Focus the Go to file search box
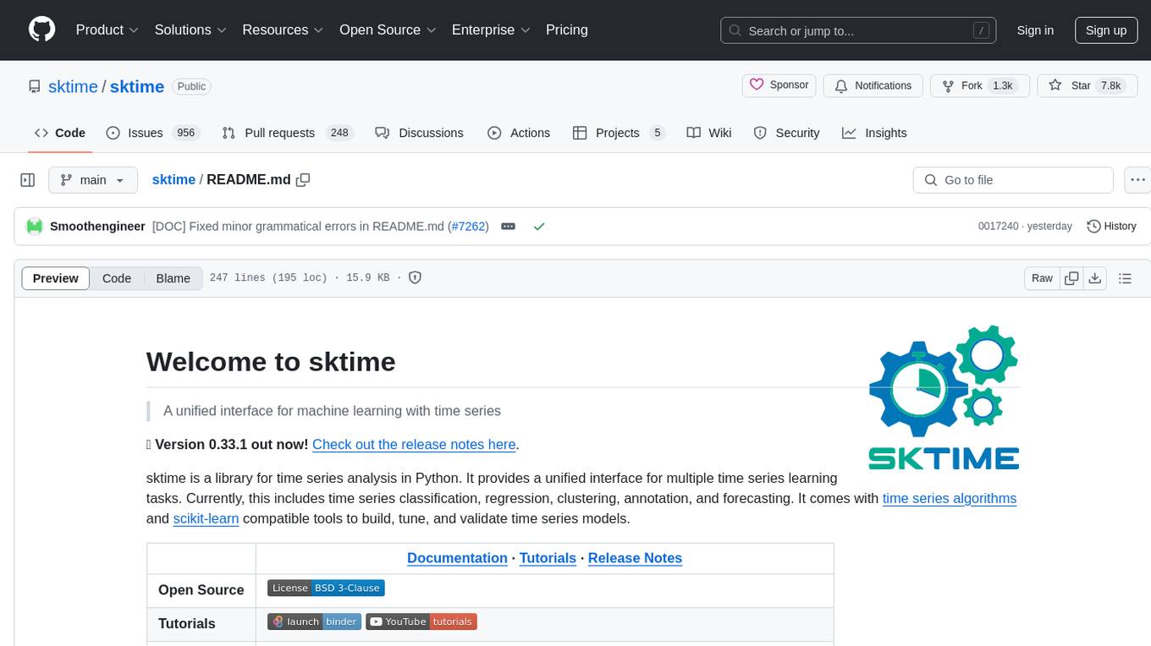This screenshot has height=646, width=1151. coord(1013,180)
